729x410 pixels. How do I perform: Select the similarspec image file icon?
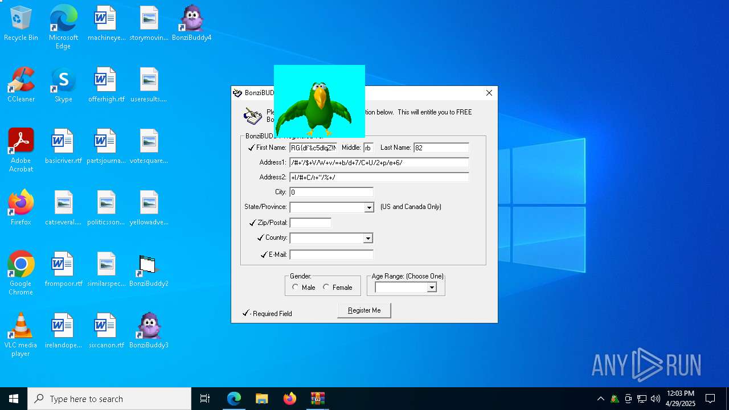point(106,270)
